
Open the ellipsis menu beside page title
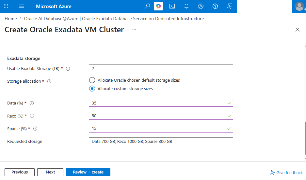click(134, 30)
